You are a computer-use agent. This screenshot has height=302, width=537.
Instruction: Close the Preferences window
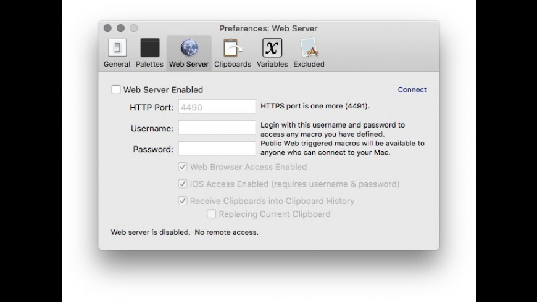coord(107,28)
